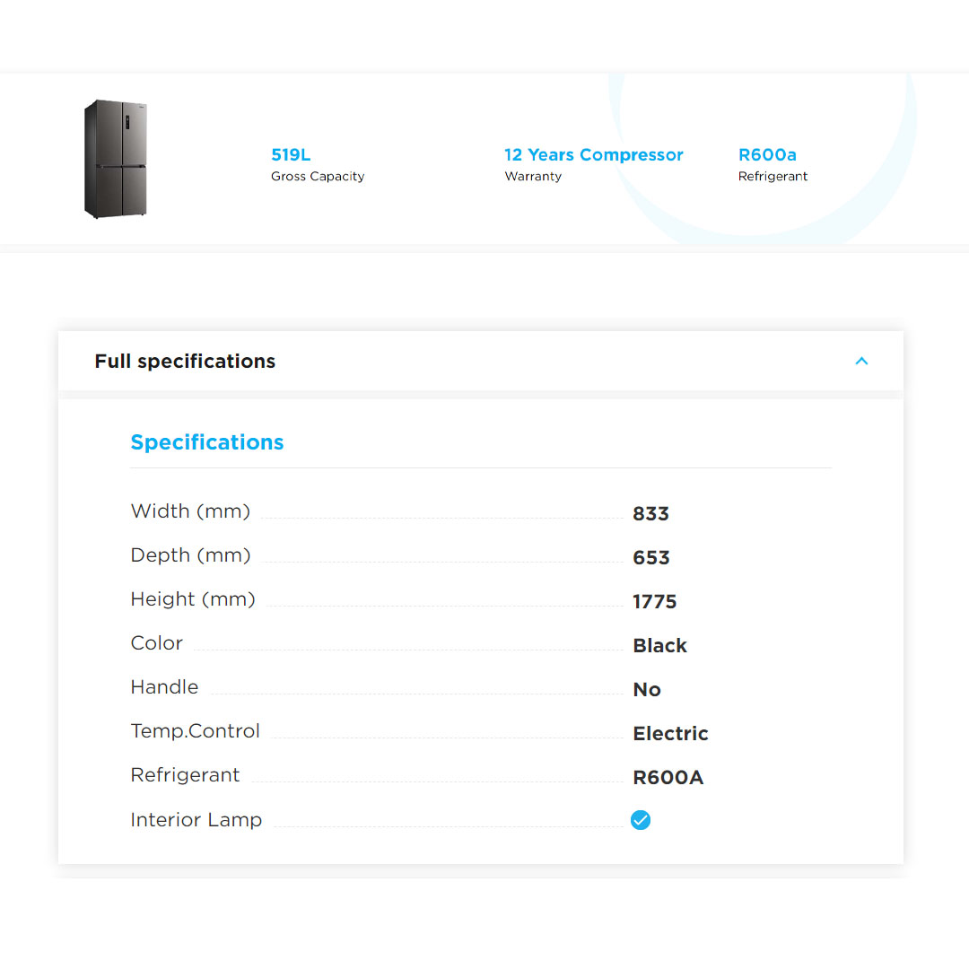Image resolution: width=969 pixels, height=969 pixels.
Task: Click the Gross Capacity caption
Action: [x=318, y=177]
